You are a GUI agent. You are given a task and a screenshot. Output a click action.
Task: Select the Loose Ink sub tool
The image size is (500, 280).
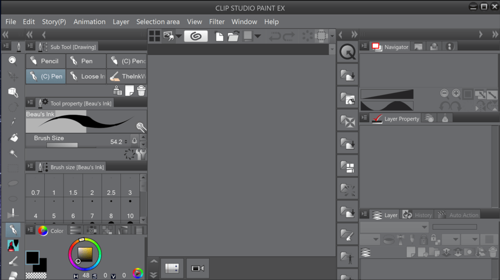click(x=87, y=76)
